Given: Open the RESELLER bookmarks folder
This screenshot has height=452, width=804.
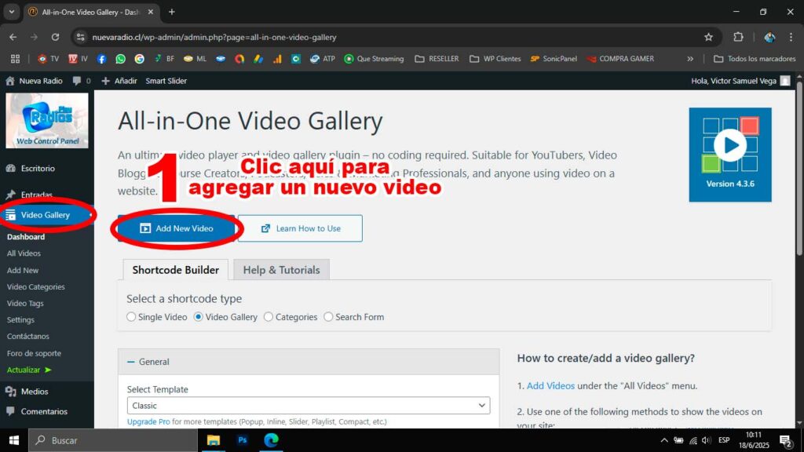Looking at the screenshot, I should click(x=437, y=59).
